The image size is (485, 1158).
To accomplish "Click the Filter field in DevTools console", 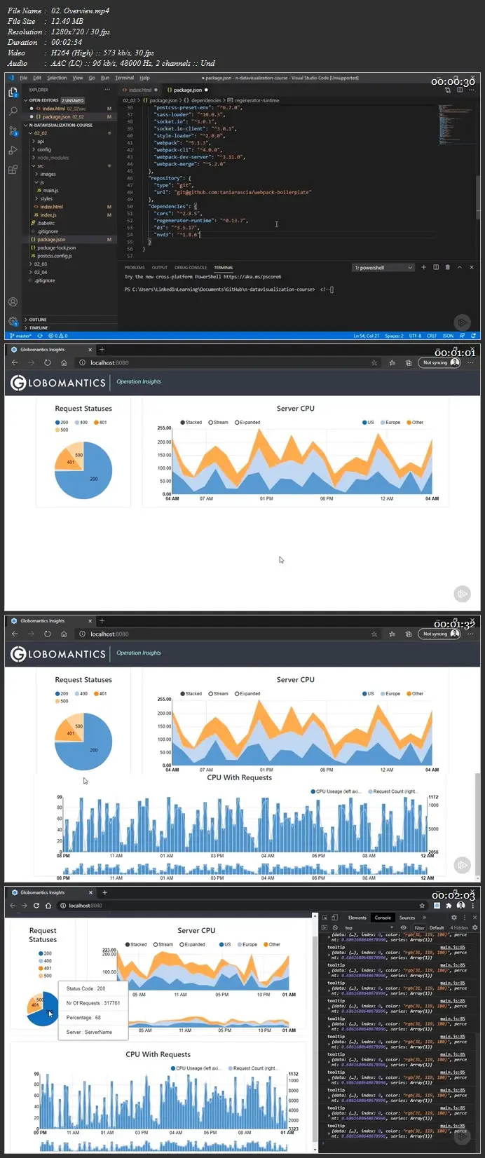I will coord(420,927).
